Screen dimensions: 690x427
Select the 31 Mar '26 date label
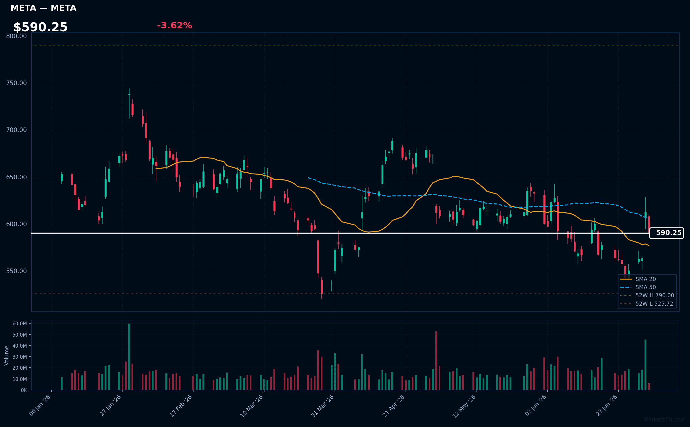pos(323,406)
